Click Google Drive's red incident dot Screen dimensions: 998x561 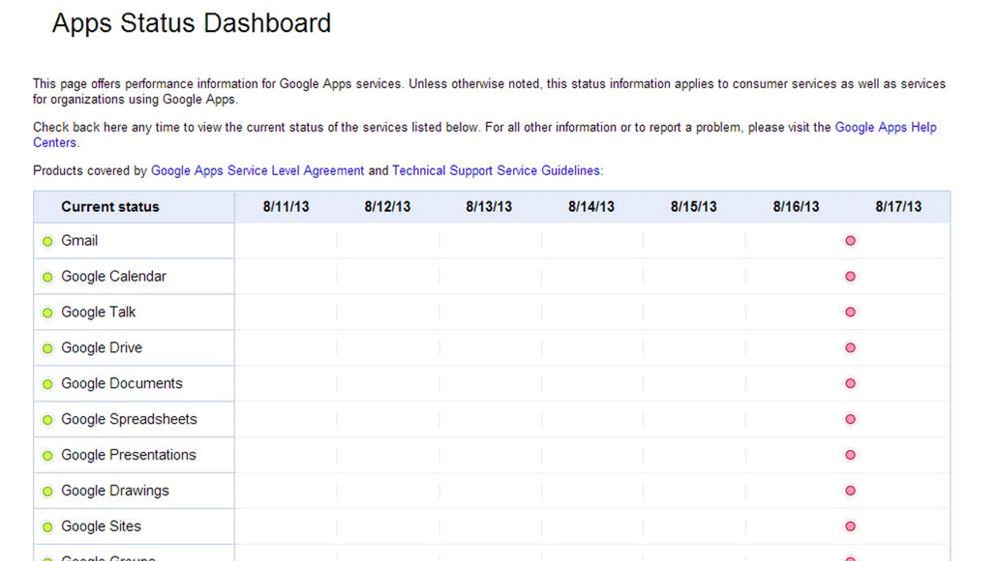pyautogui.click(x=850, y=348)
